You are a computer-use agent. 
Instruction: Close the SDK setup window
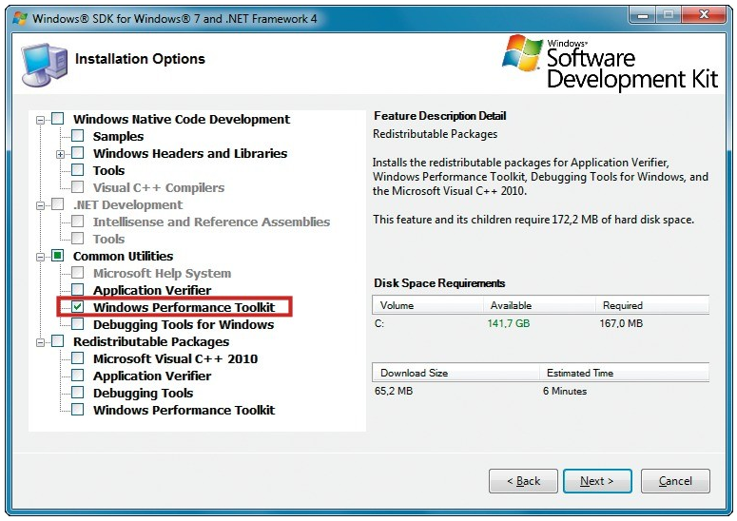[704, 15]
